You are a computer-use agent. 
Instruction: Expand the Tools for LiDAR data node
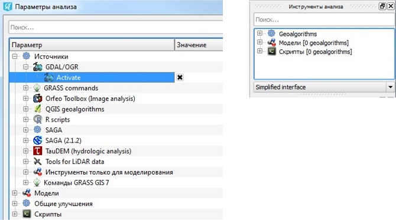pyautogui.click(x=26, y=162)
